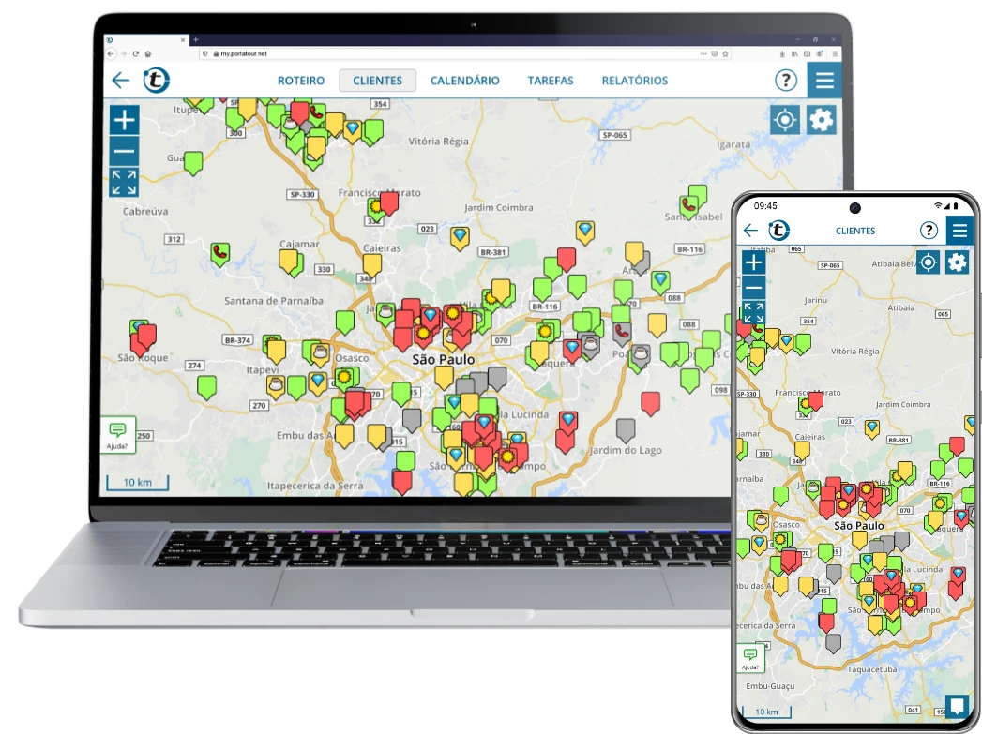982x734 pixels.
Task: Click the Vitória Régia label on laptop map
Action: click(438, 142)
